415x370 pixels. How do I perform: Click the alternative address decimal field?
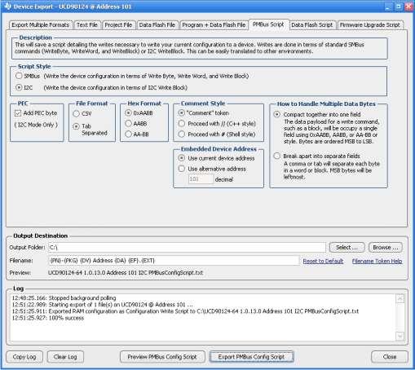point(201,179)
